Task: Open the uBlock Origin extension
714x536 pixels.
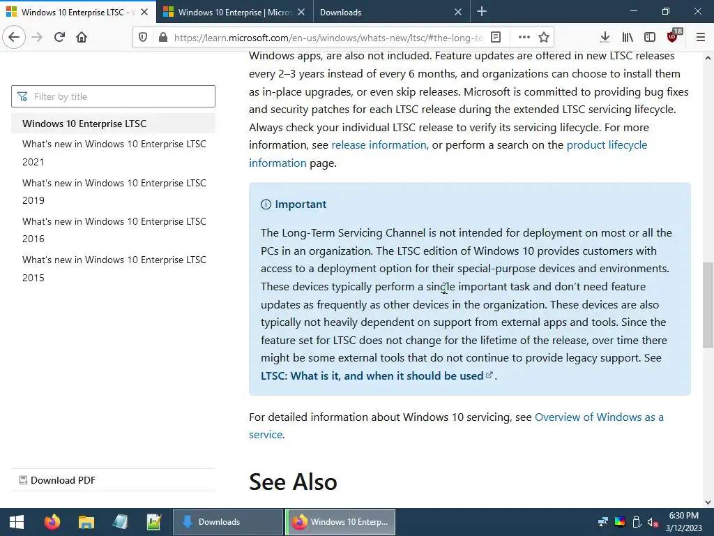Action: [x=673, y=36]
